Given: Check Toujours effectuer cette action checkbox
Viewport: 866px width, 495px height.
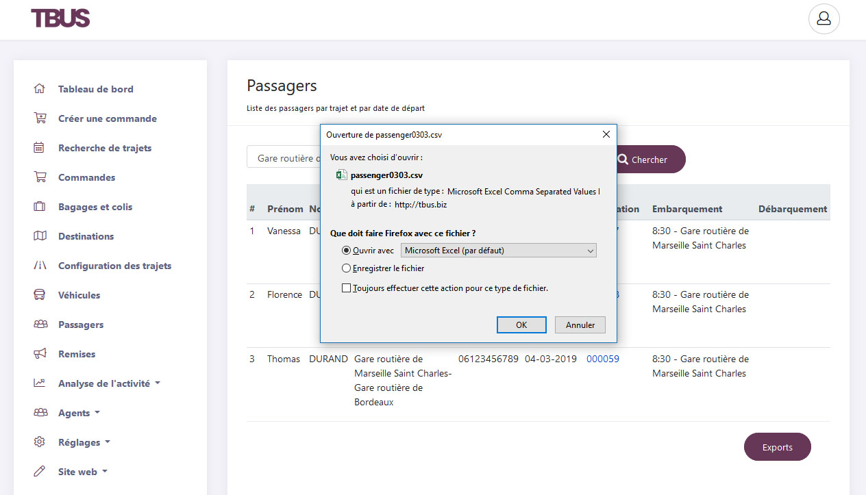Looking at the screenshot, I should (x=347, y=288).
